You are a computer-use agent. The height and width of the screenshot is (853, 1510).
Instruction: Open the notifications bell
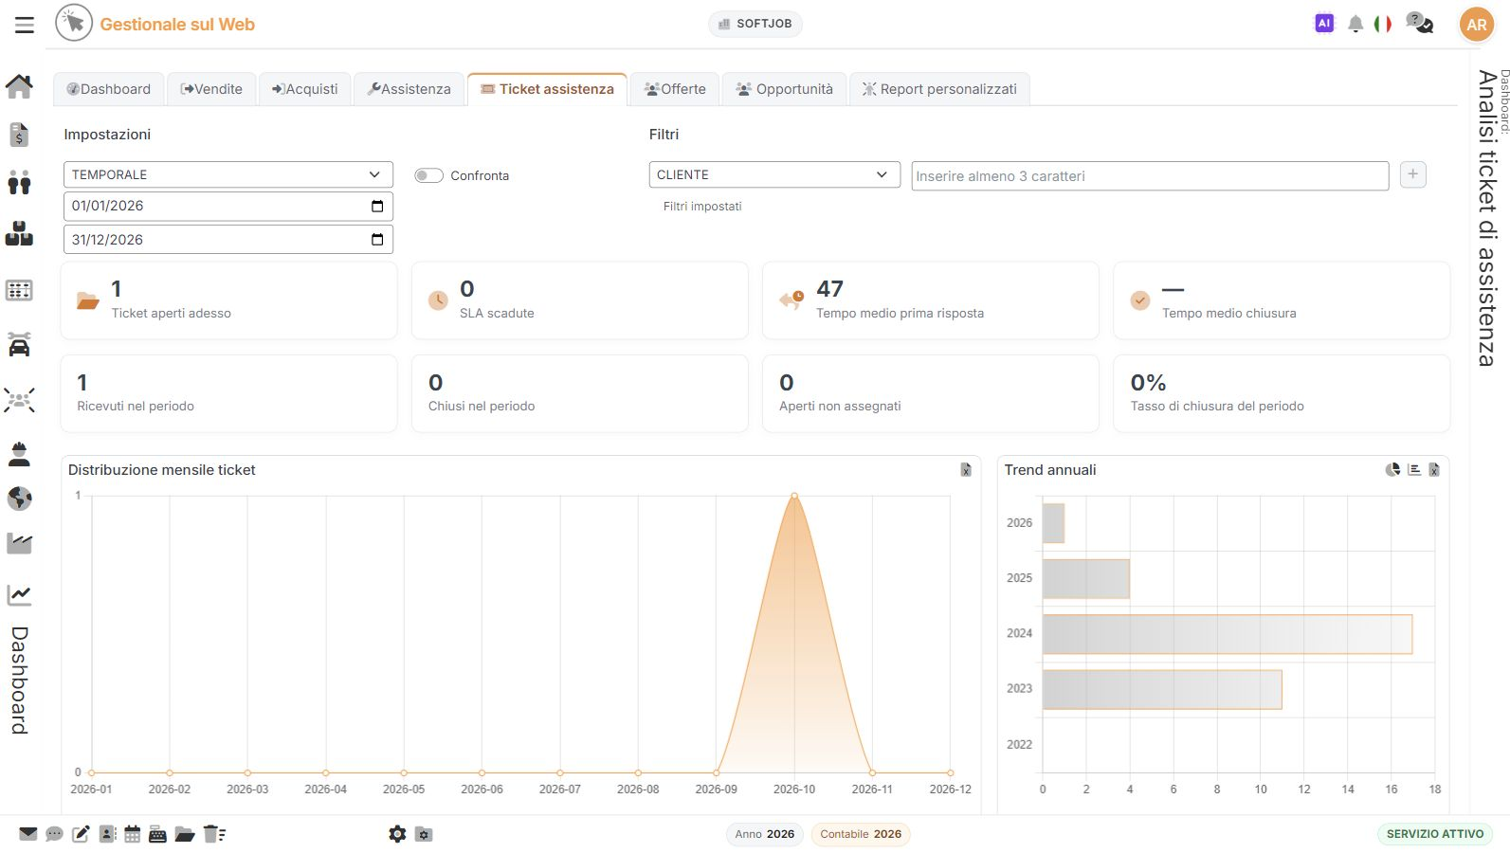[x=1355, y=24]
